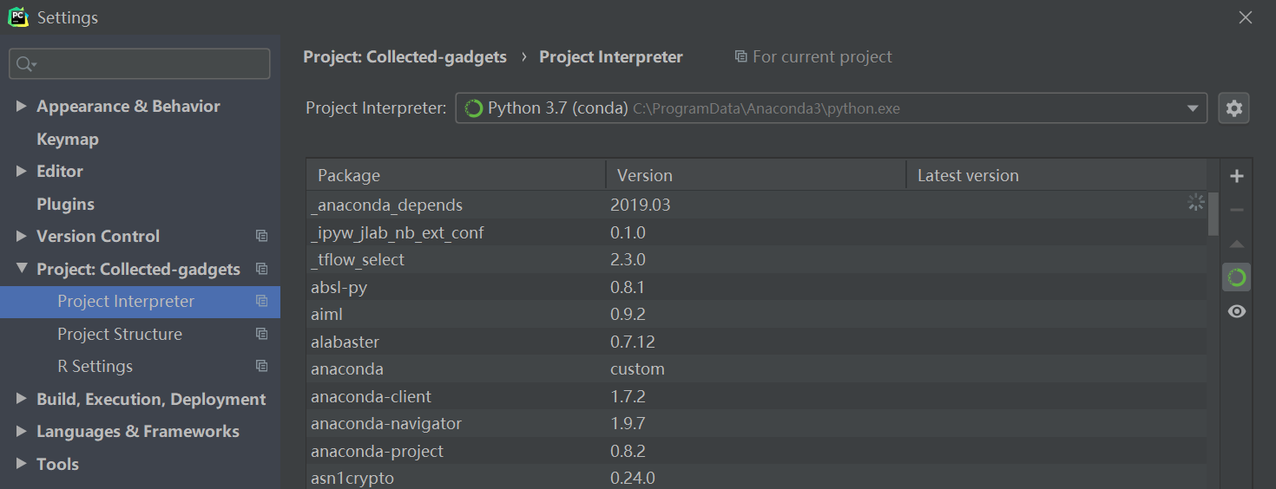Click the upgrade package up-arrow icon
The width and height of the screenshot is (1276, 489).
click(1237, 244)
